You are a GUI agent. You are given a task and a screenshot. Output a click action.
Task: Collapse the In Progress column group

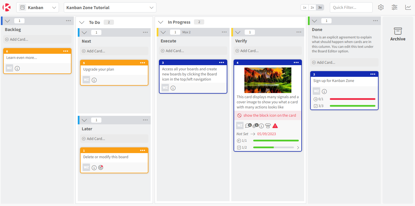click(161, 22)
